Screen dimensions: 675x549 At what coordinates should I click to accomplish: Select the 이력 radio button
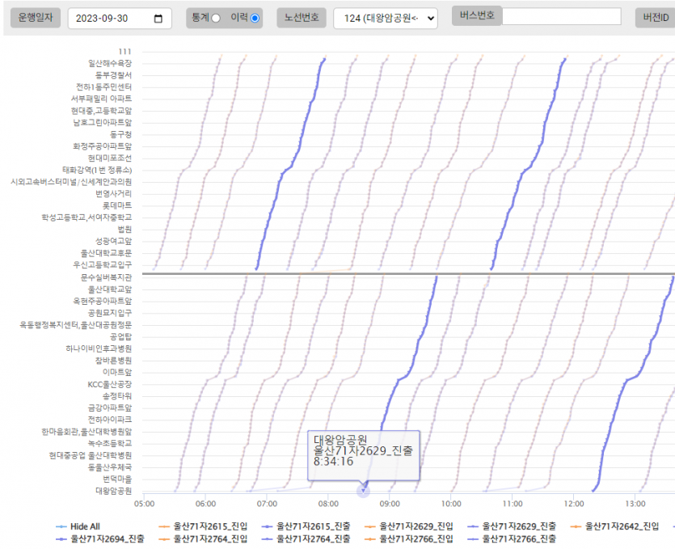point(255,19)
